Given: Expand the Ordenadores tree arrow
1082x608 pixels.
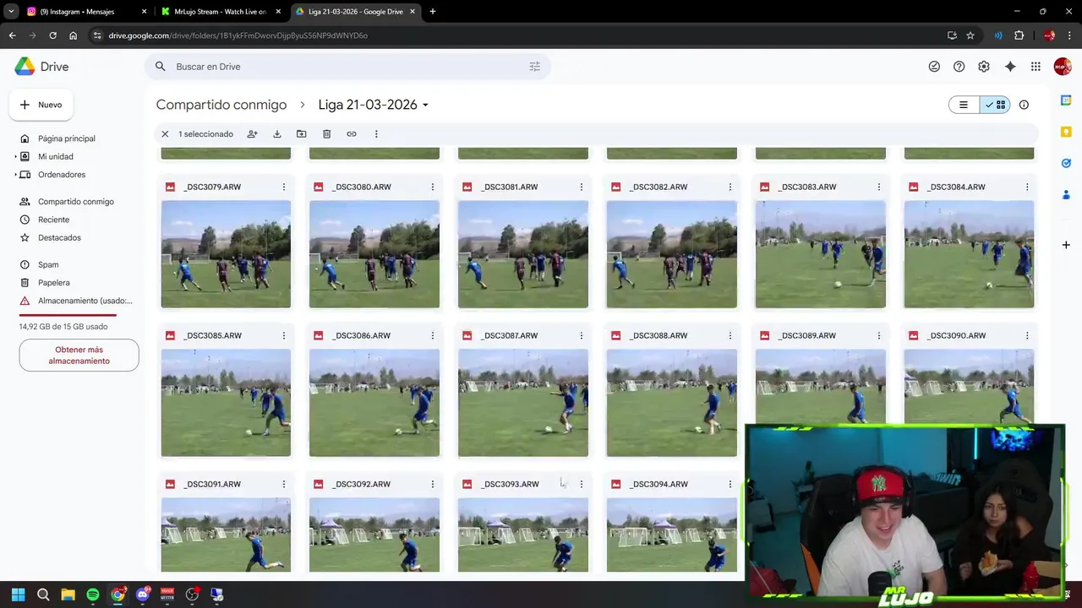Looking at the screenshot, I should click(x=15, y=175).
